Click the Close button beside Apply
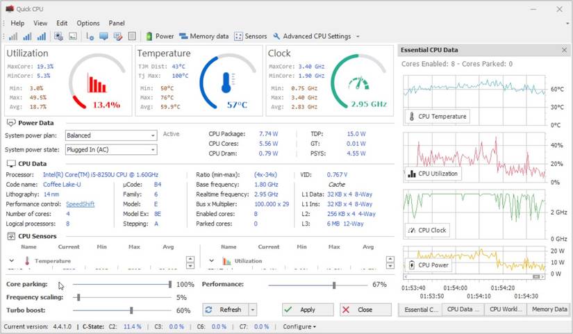573x334 pixels. 365,310
